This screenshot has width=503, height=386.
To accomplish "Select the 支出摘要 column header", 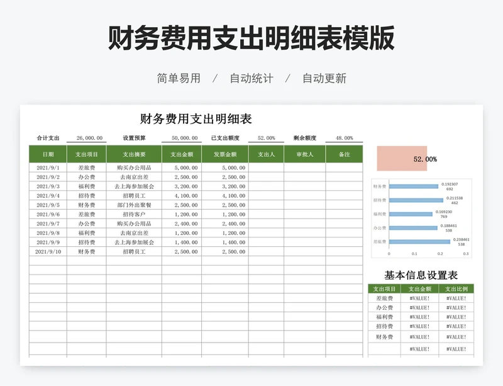I will pyautogui.click(x=134, y=154).
